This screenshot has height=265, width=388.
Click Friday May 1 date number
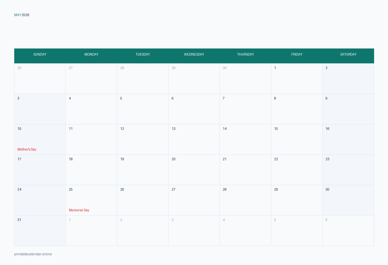(275, 68)
